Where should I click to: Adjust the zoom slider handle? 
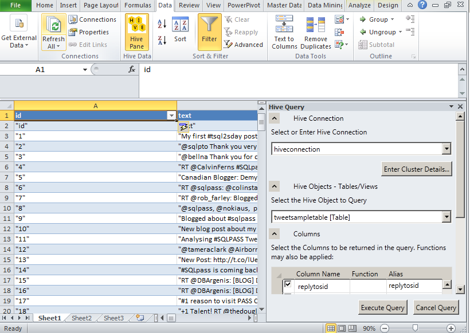pyautogui.click(x=415, y=328)
